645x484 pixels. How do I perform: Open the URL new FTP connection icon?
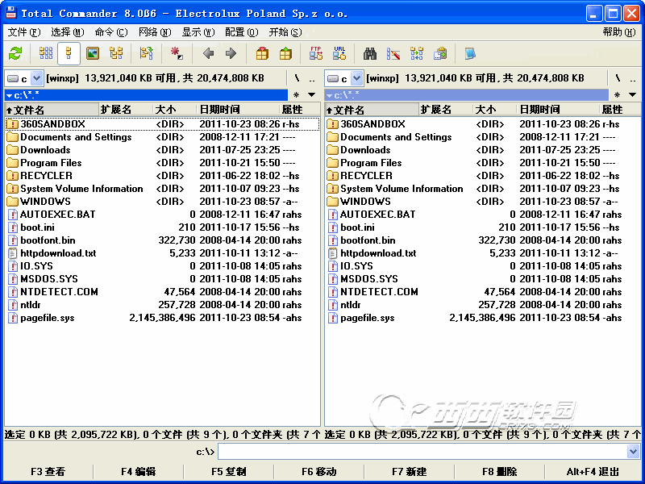[339, 53]
